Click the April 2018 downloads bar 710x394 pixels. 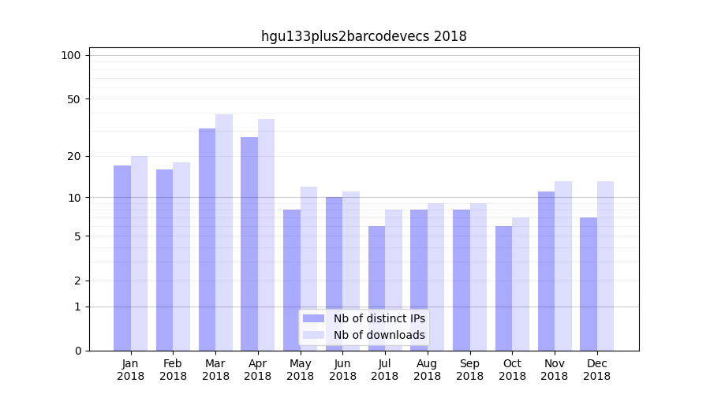point(266,235)
